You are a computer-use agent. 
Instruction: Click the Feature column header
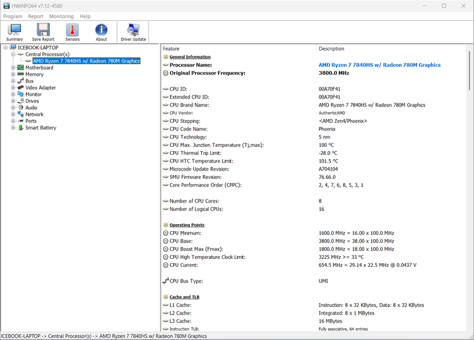point(238,49)
